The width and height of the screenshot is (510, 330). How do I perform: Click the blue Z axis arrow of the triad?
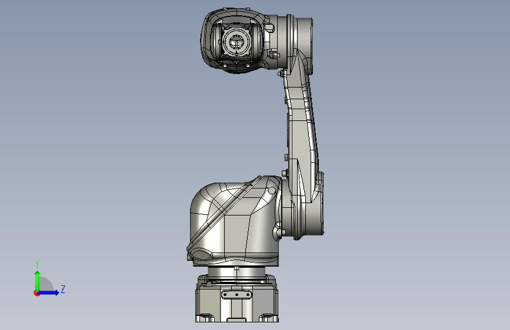point(48,292)
